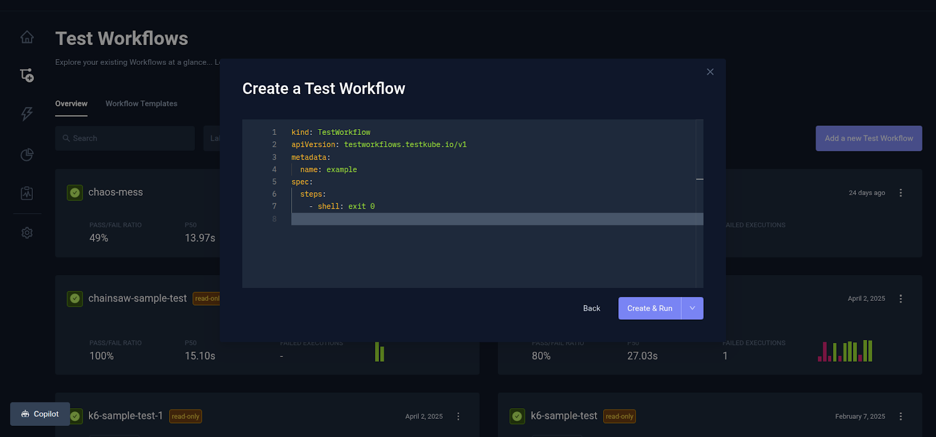Click the Test Workflows page heading

click(122, 39)
